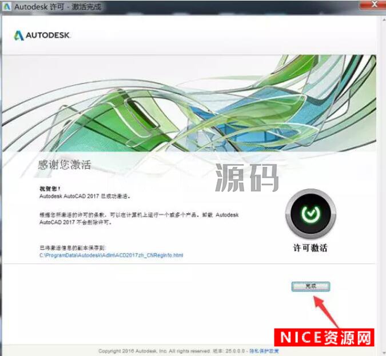Screen dimensions: 386x356
Task: Click the 感谢您激活 heading text
Action: (65, 165)
